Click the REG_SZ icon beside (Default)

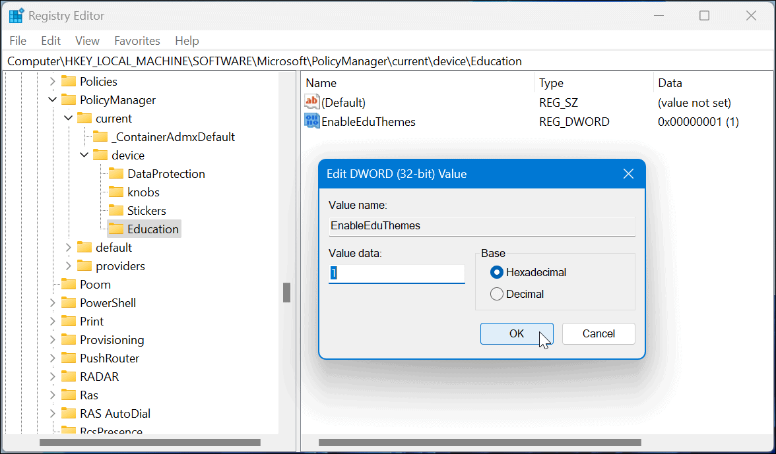pyautogui.click(x=311, y=102)
